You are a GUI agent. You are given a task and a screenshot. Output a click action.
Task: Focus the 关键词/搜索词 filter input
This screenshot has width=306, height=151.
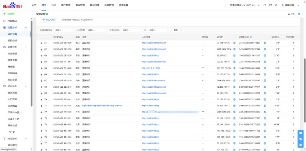[63, 31]
